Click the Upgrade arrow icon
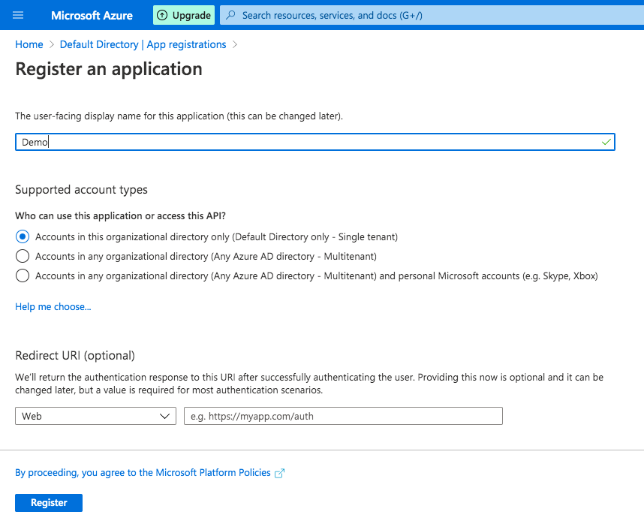The height and width of the screenshot is (527, 644). (x=162, y=16)
